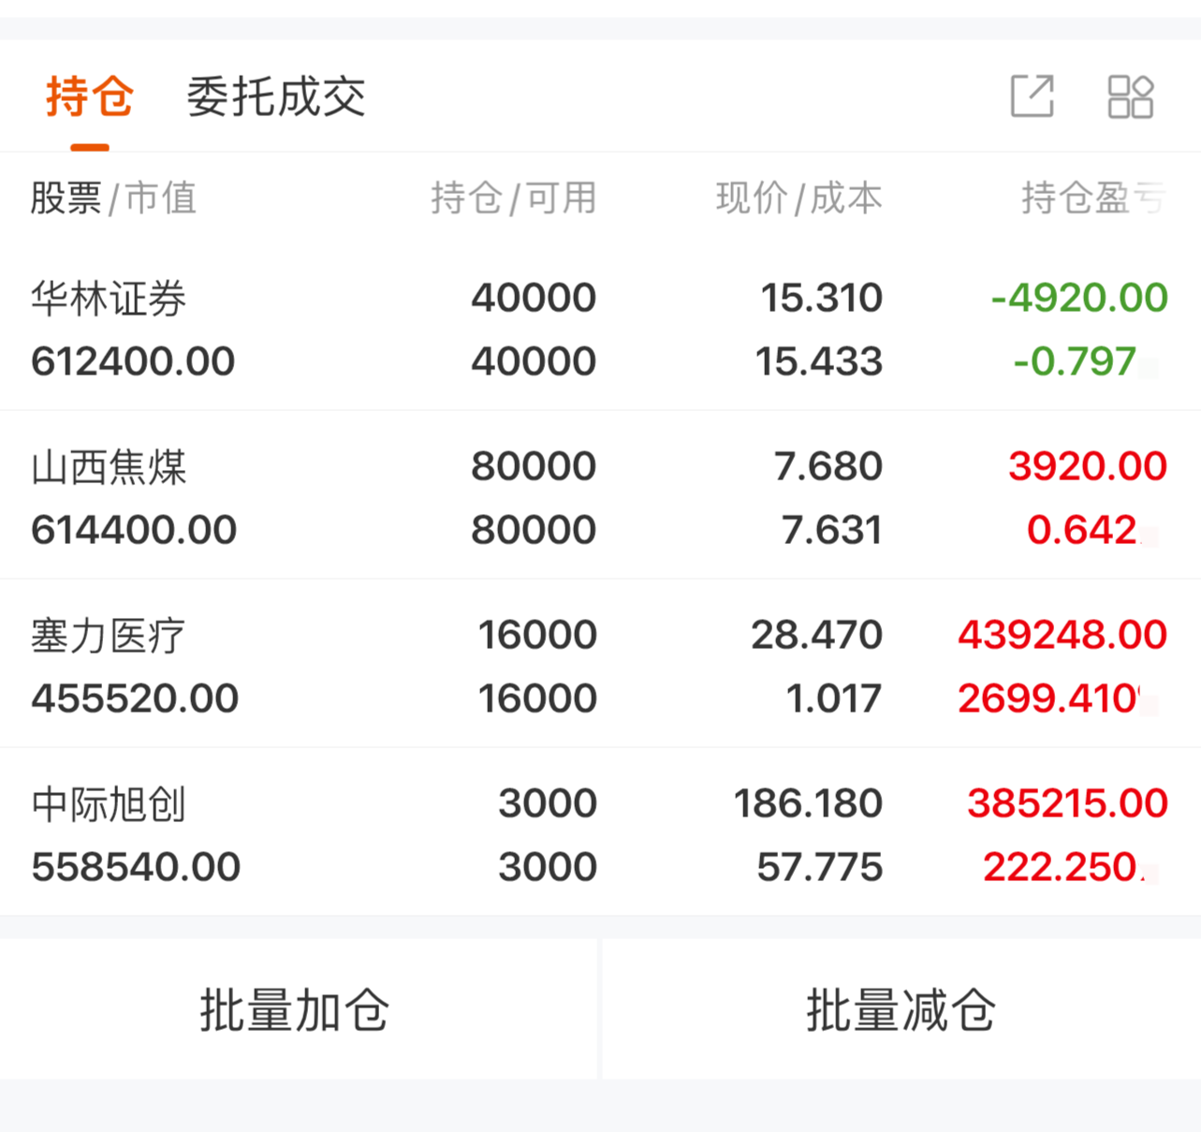The height and width of the screenshot is (1132, 1201).
Task: Click the cost price 1.017
Action: tap(834, 698)
